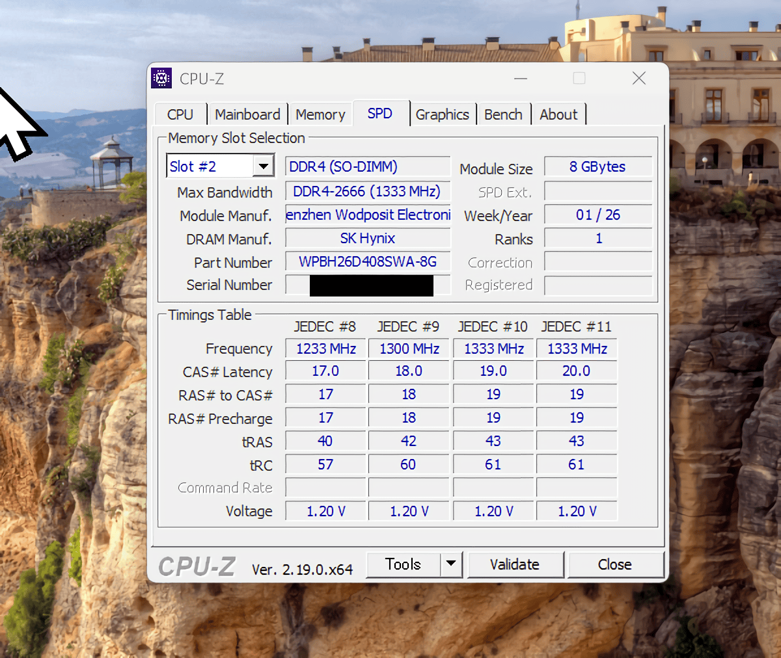This screenshot has height=658, width=781.
Task: Click the Part Number field WPBH26D408SWA-8G
Action: pyautogui.click(x=368, y=261)
